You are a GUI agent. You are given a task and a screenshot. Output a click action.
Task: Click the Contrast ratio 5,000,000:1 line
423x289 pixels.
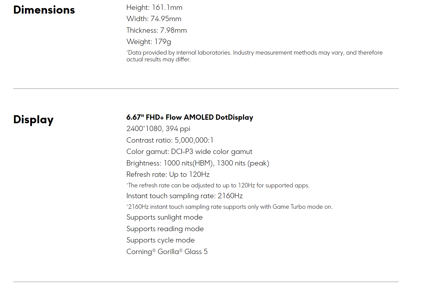coord(170,140)
